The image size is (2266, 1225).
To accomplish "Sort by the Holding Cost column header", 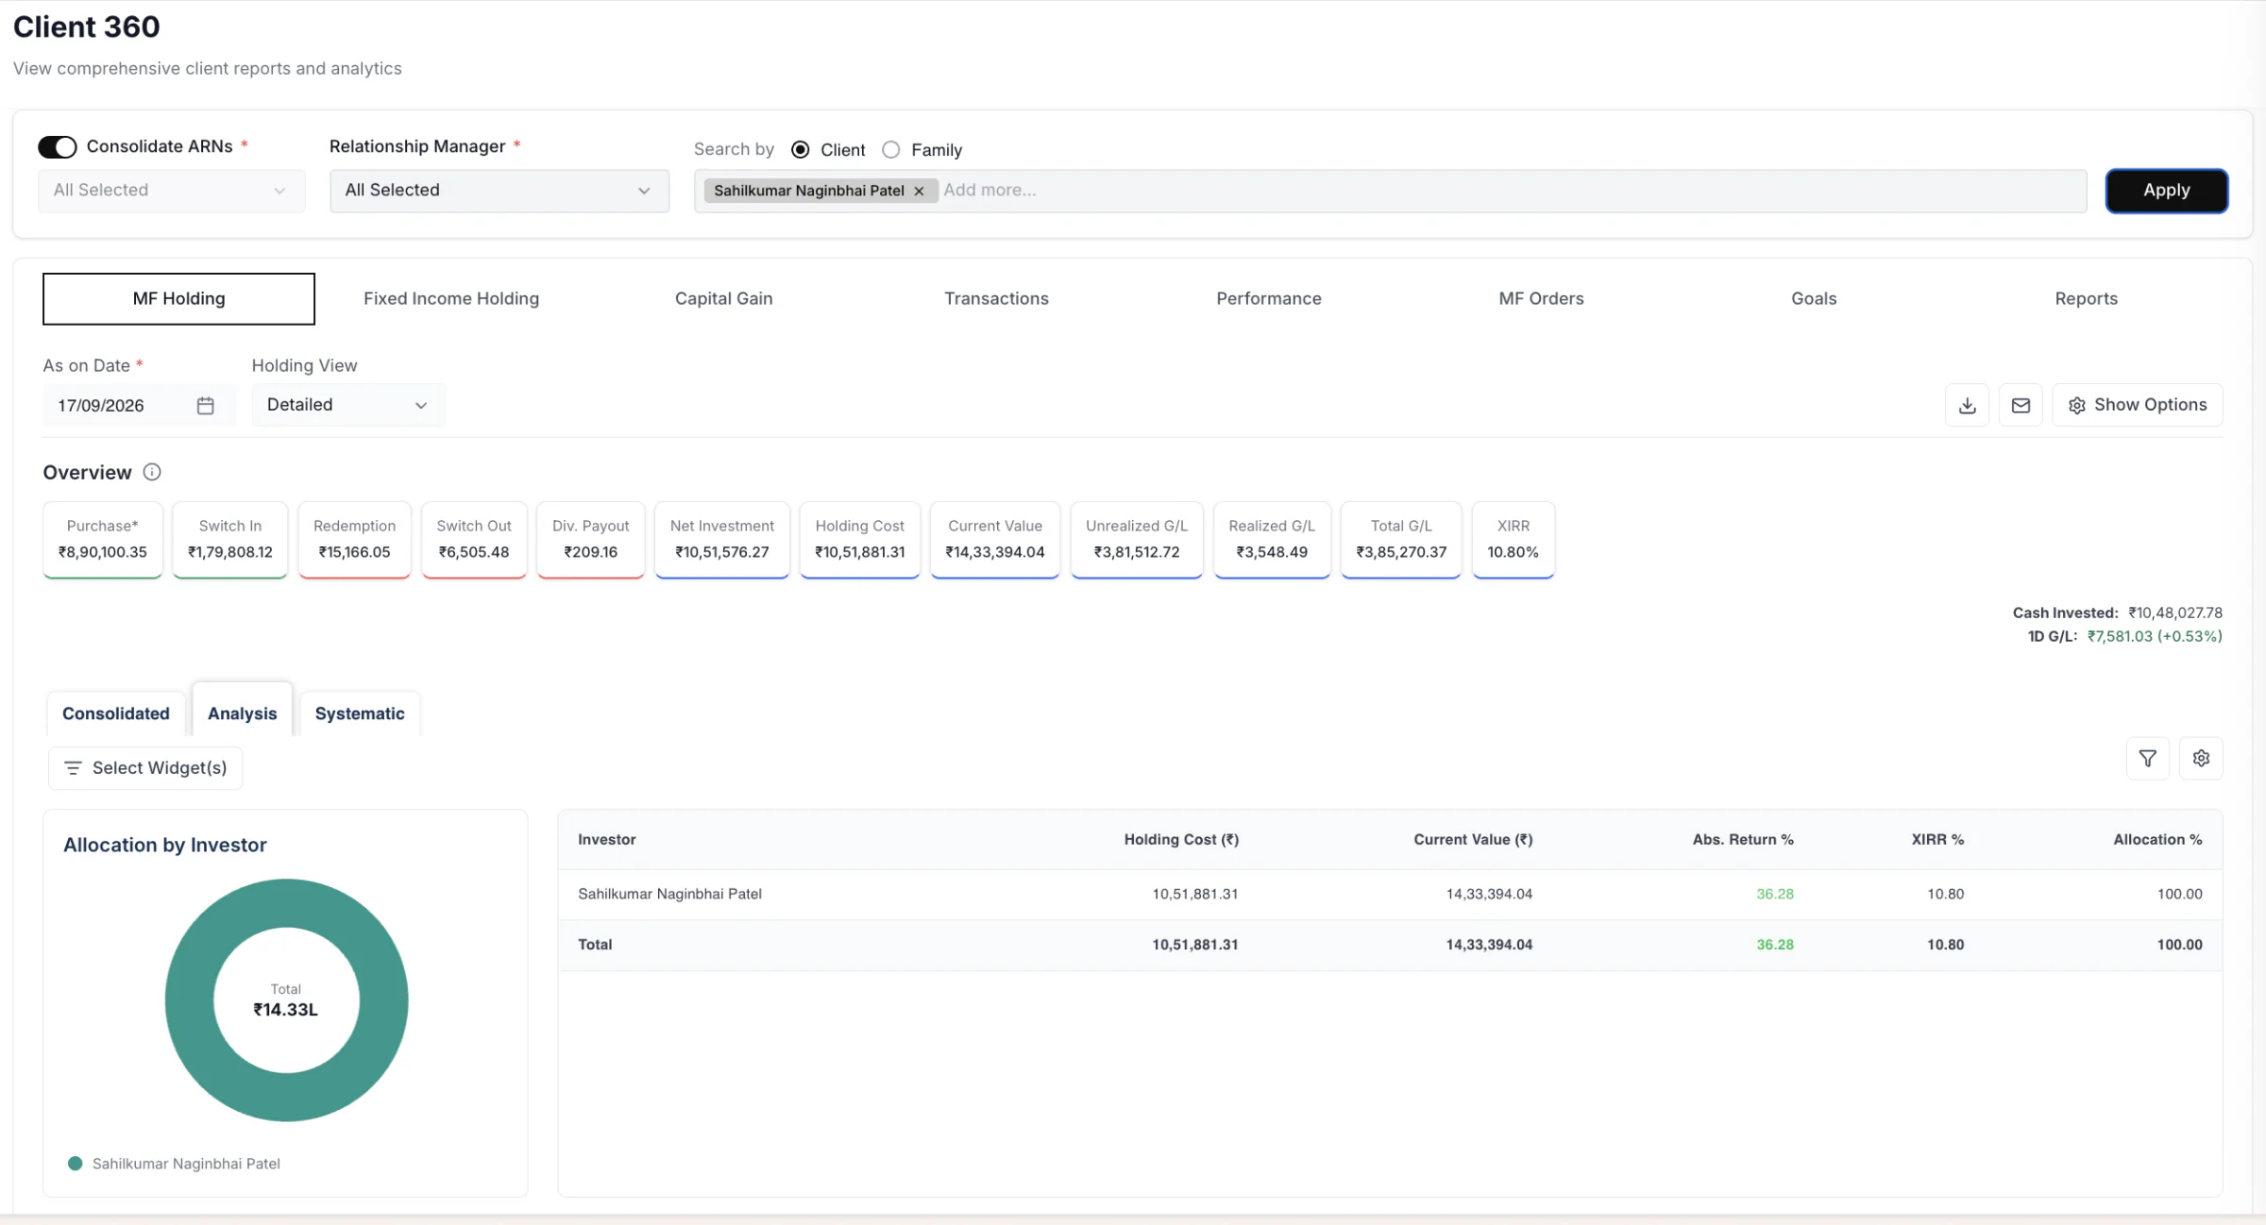I will 1181,839.
